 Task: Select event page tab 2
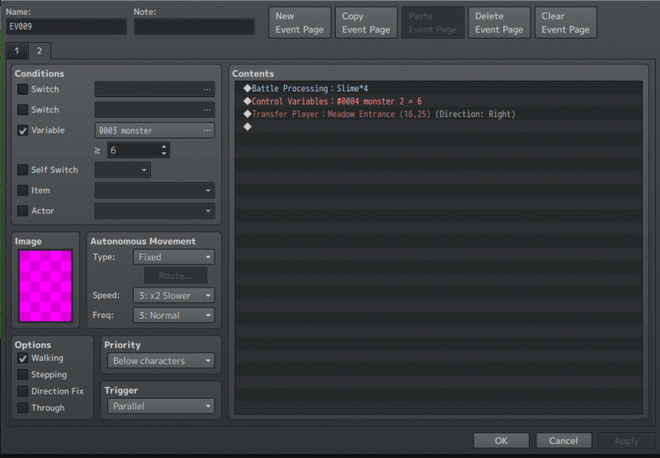point(39,51)
